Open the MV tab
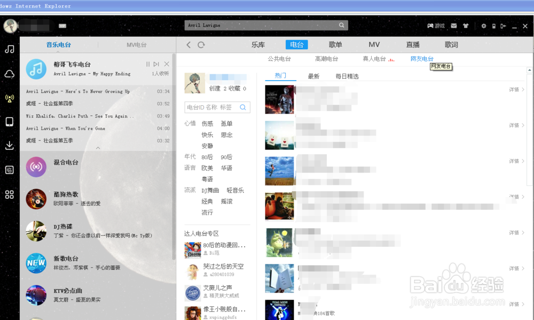Screen dimensions: 534x320 pyautogui.click(x=374, y=45)
